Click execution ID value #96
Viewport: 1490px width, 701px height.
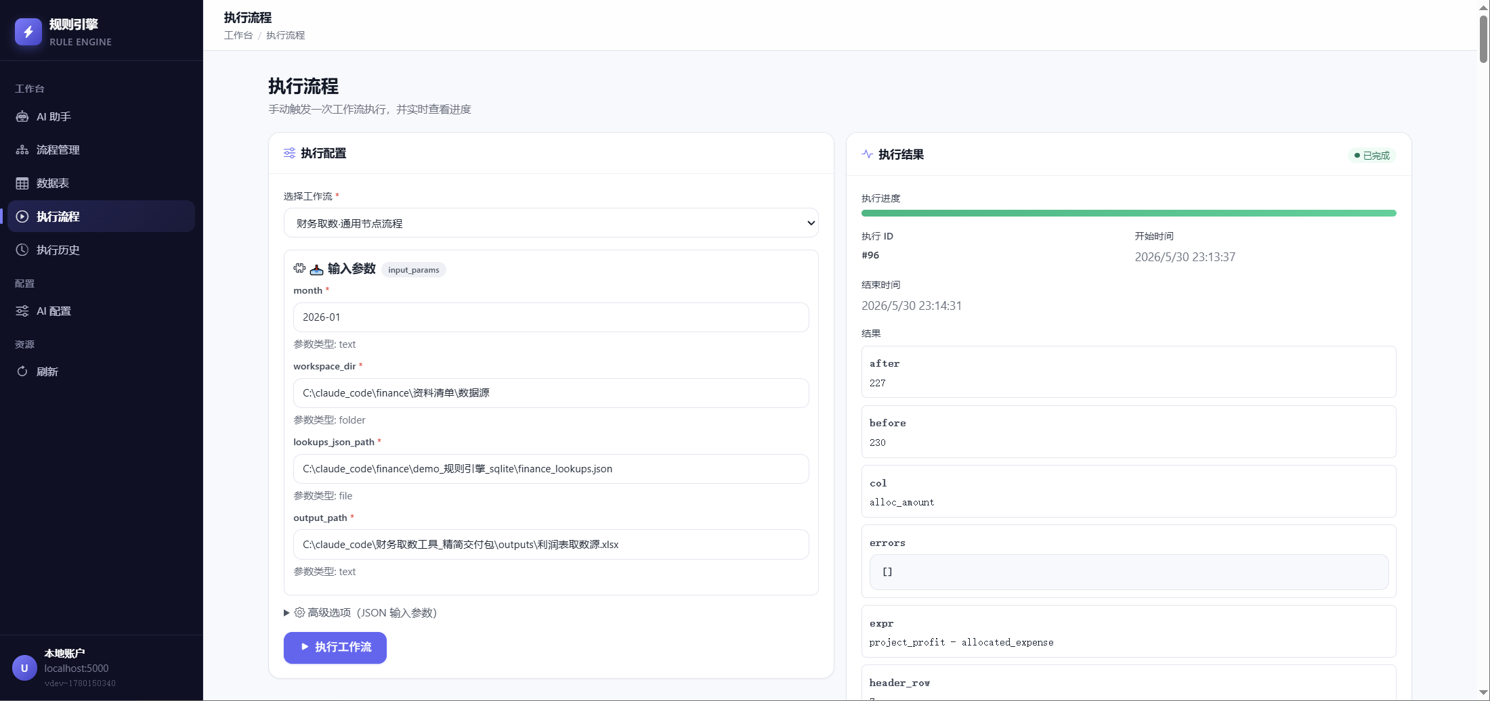point(870,255)
